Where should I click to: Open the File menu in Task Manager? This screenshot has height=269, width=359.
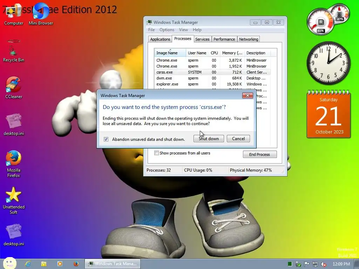(151, 30)
